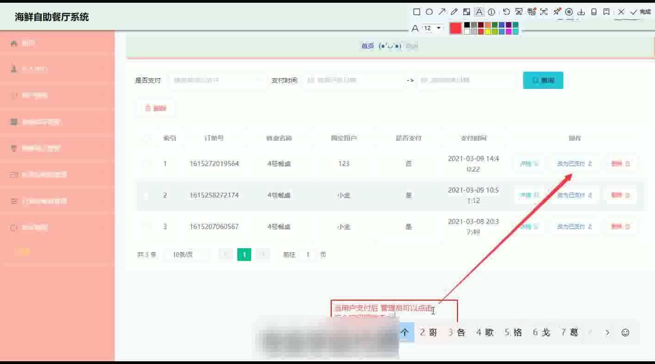This screenshot has width=655, height=364.
Task: Click the 前往 page number input
Action: tap(308, 255)
